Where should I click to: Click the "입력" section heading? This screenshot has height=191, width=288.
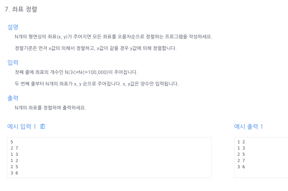coord(13,62)
